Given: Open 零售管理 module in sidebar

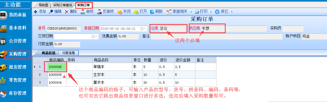Looking at the screenshot, I should click(x=16, y=80).
